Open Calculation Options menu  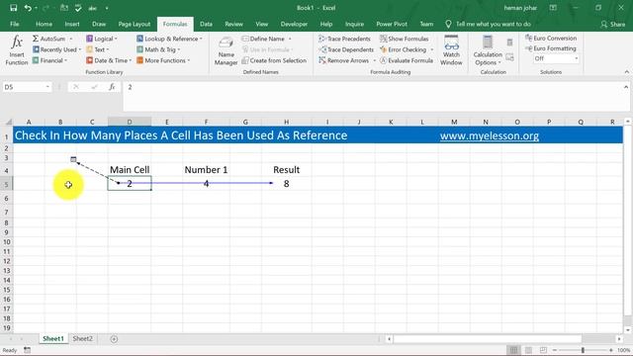point(488,50)
